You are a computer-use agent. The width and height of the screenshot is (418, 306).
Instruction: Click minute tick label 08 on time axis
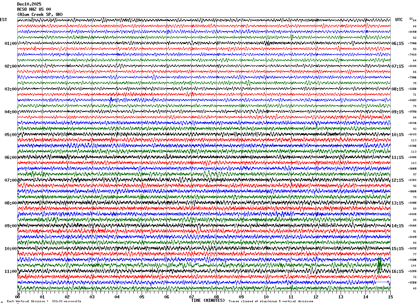[x=217, y=297]
